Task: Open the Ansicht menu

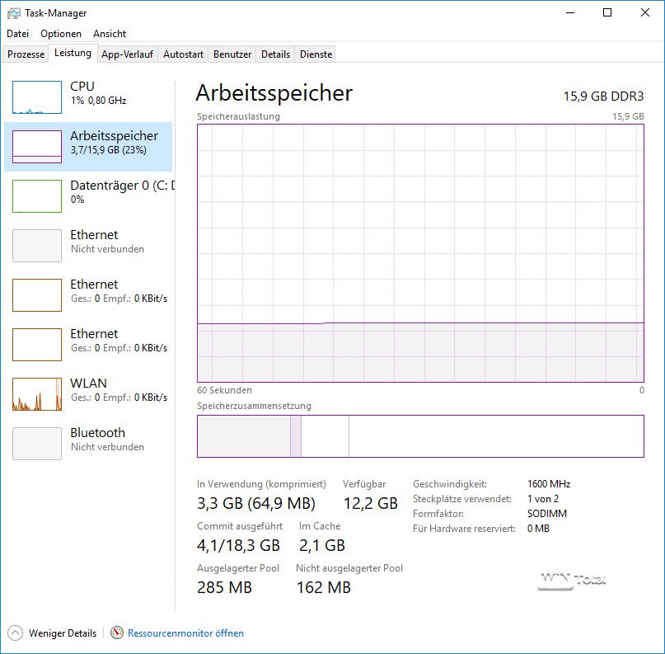Action: 110,34
